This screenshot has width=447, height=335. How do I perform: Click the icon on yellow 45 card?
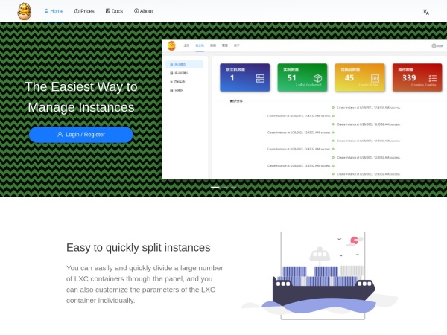pos(375,78)
